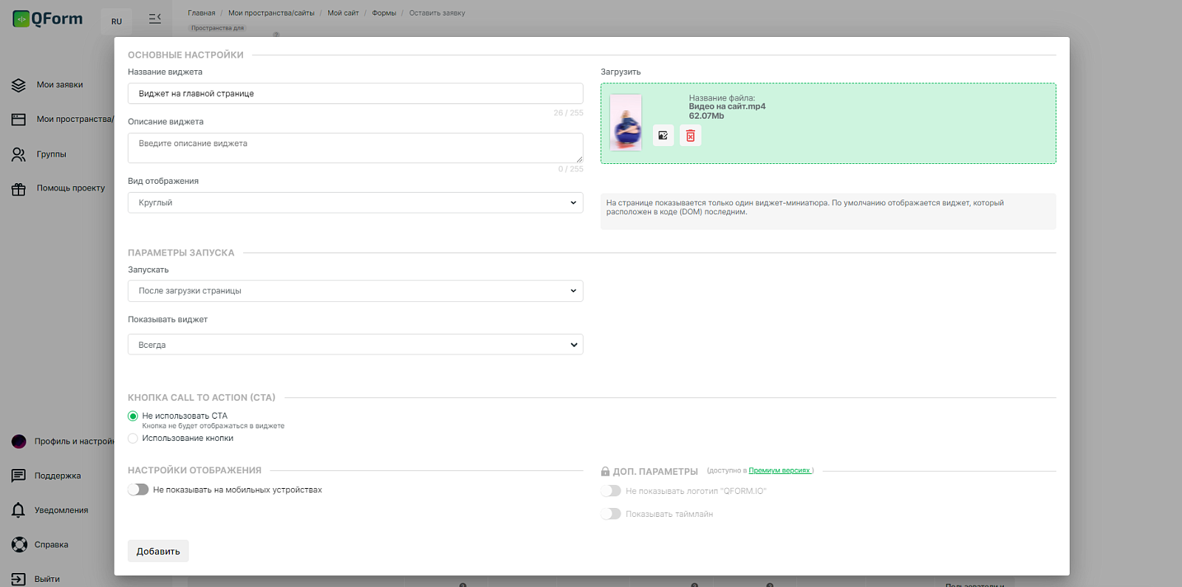Click the Группы people icon

pos(18,154)
